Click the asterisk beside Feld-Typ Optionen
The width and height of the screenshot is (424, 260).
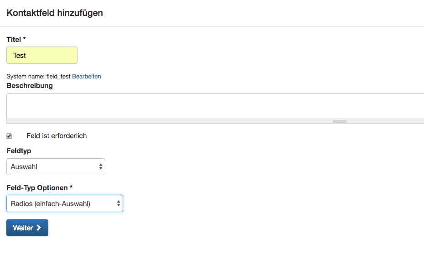coord(71,187)
